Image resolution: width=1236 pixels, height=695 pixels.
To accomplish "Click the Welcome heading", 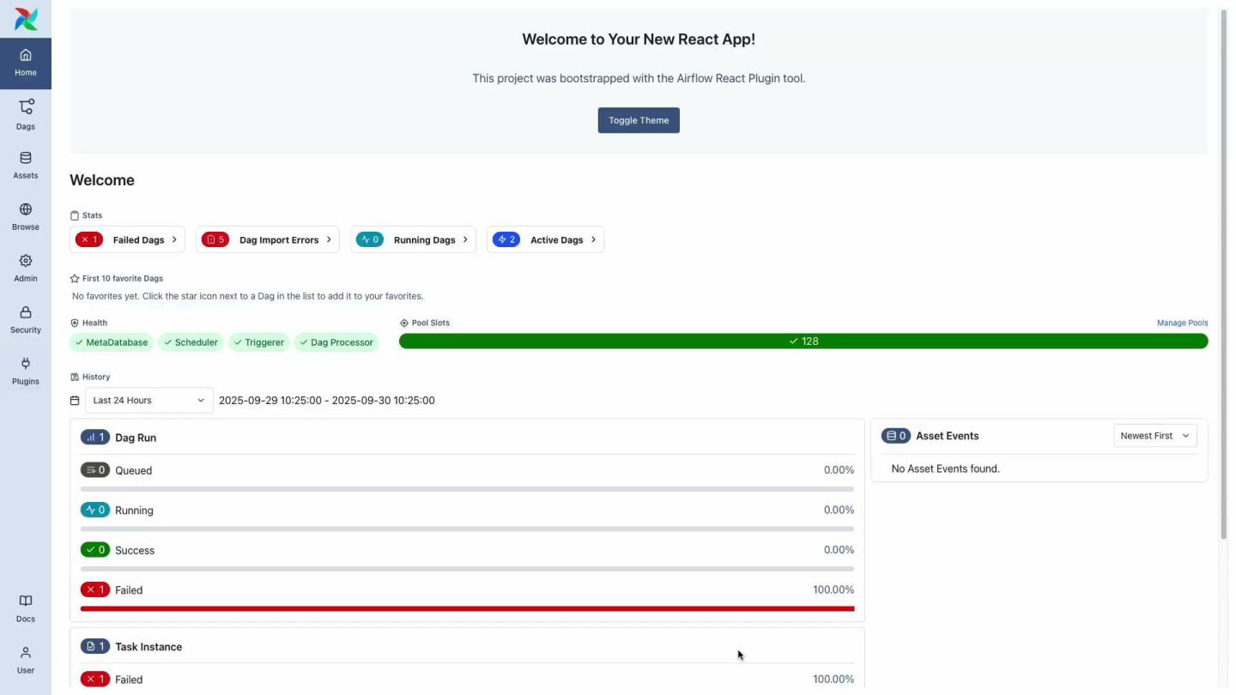I will (x=102, y=180).
